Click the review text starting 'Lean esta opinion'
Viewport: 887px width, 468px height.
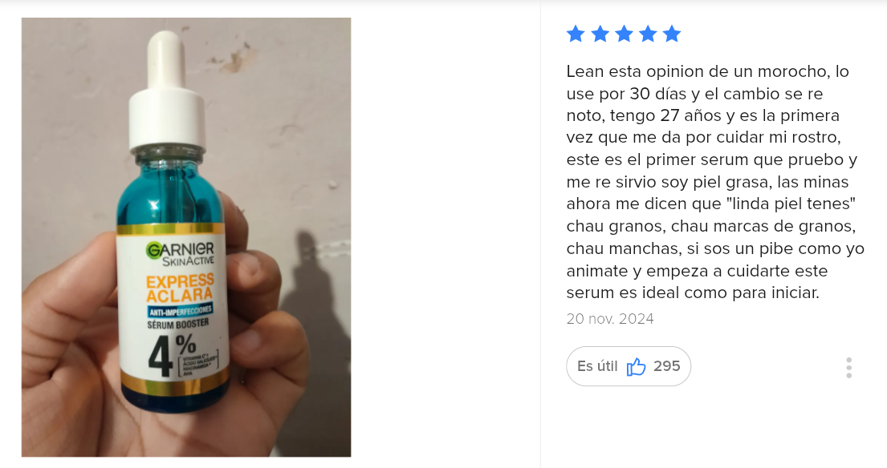tap(715, 182)
